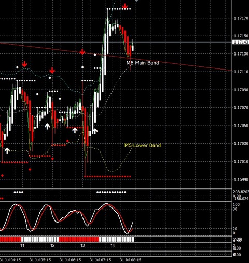Click the stochastic scale value 80
The image size is (249, 263).
235,209
